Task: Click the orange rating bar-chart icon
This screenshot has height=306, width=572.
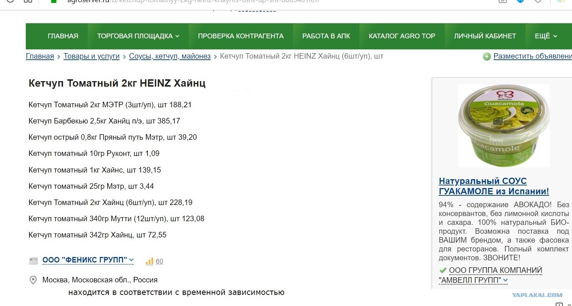Action: coord(149,261)
